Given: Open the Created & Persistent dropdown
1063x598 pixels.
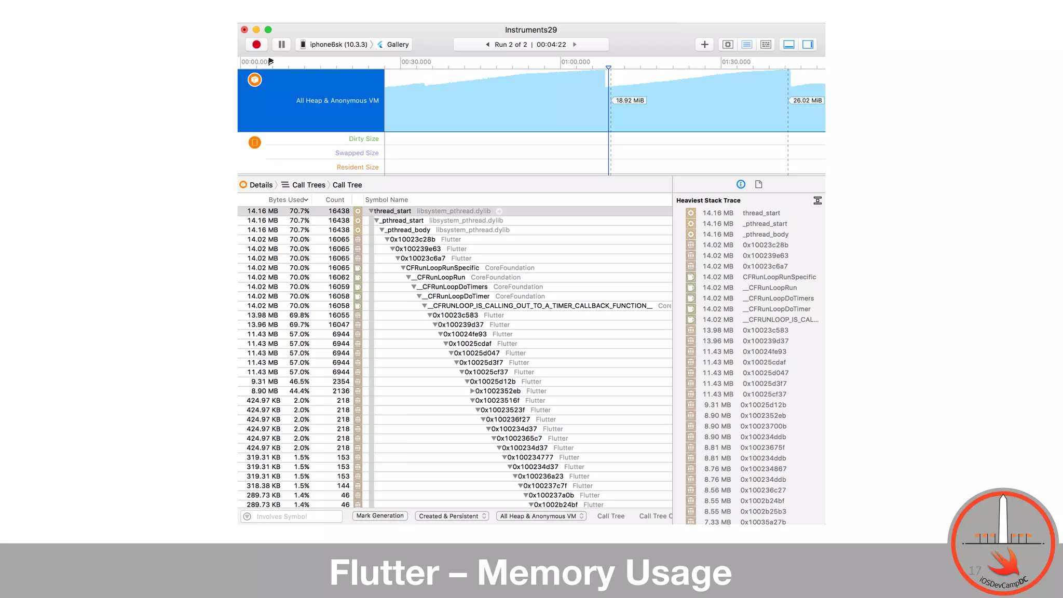Looking at the screenshot, I should click(x=452, y=516).
